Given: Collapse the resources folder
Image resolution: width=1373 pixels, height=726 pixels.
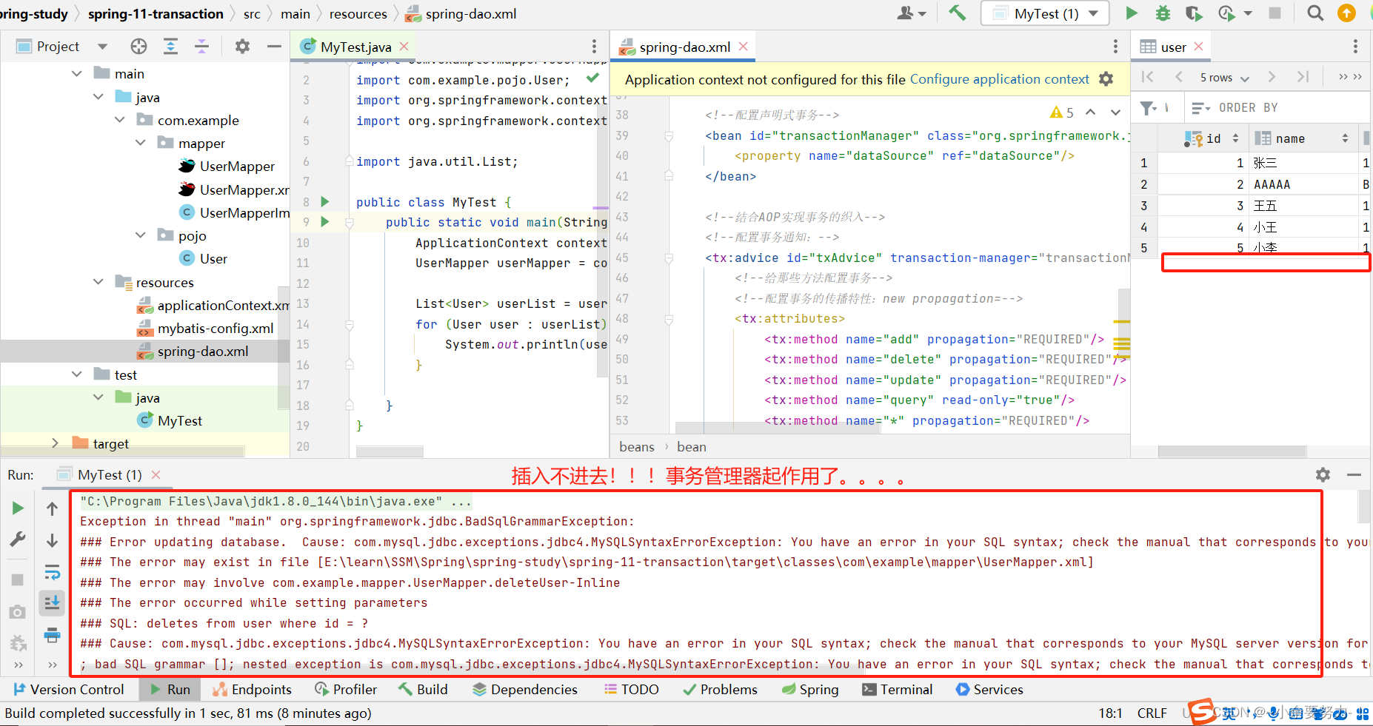Looking at the screenshot, I should [98, 282].
